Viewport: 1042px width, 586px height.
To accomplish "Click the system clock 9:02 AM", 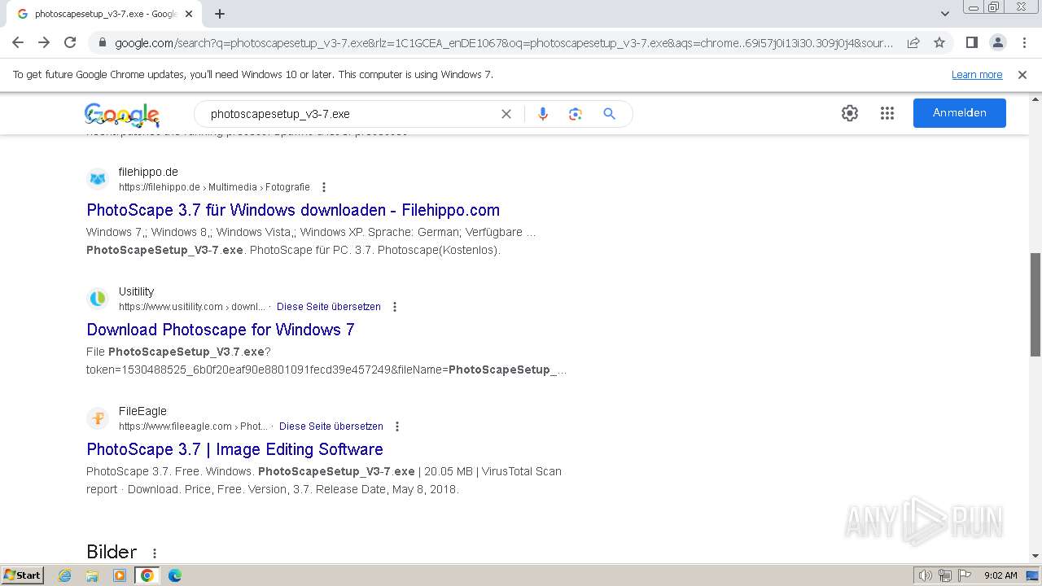I will (x=1000, y=575).
